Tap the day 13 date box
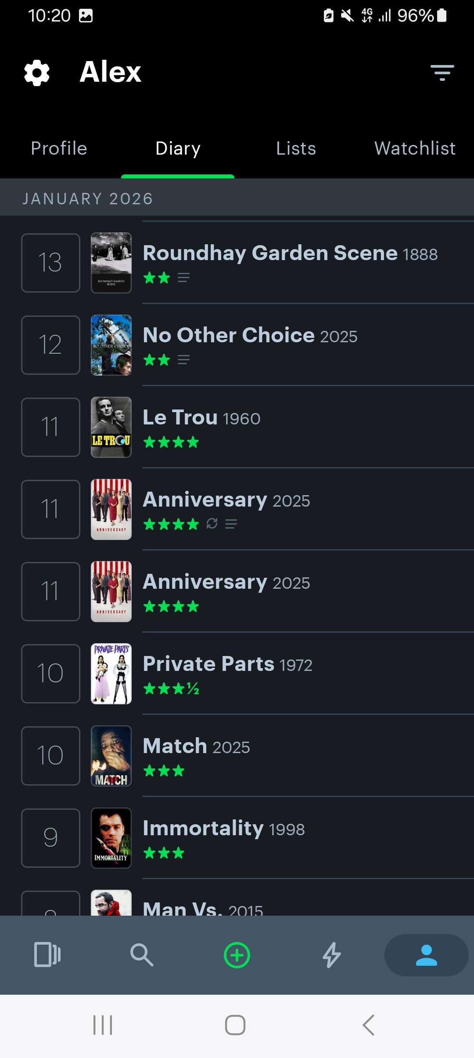Viewport: 474px width, 1058px height. 50,263
